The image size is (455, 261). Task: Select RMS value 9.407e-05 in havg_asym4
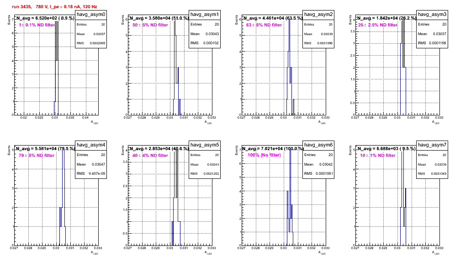click(97, 173)
